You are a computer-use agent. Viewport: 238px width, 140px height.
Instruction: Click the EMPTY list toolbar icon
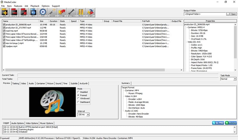click(x=24, y=12)
